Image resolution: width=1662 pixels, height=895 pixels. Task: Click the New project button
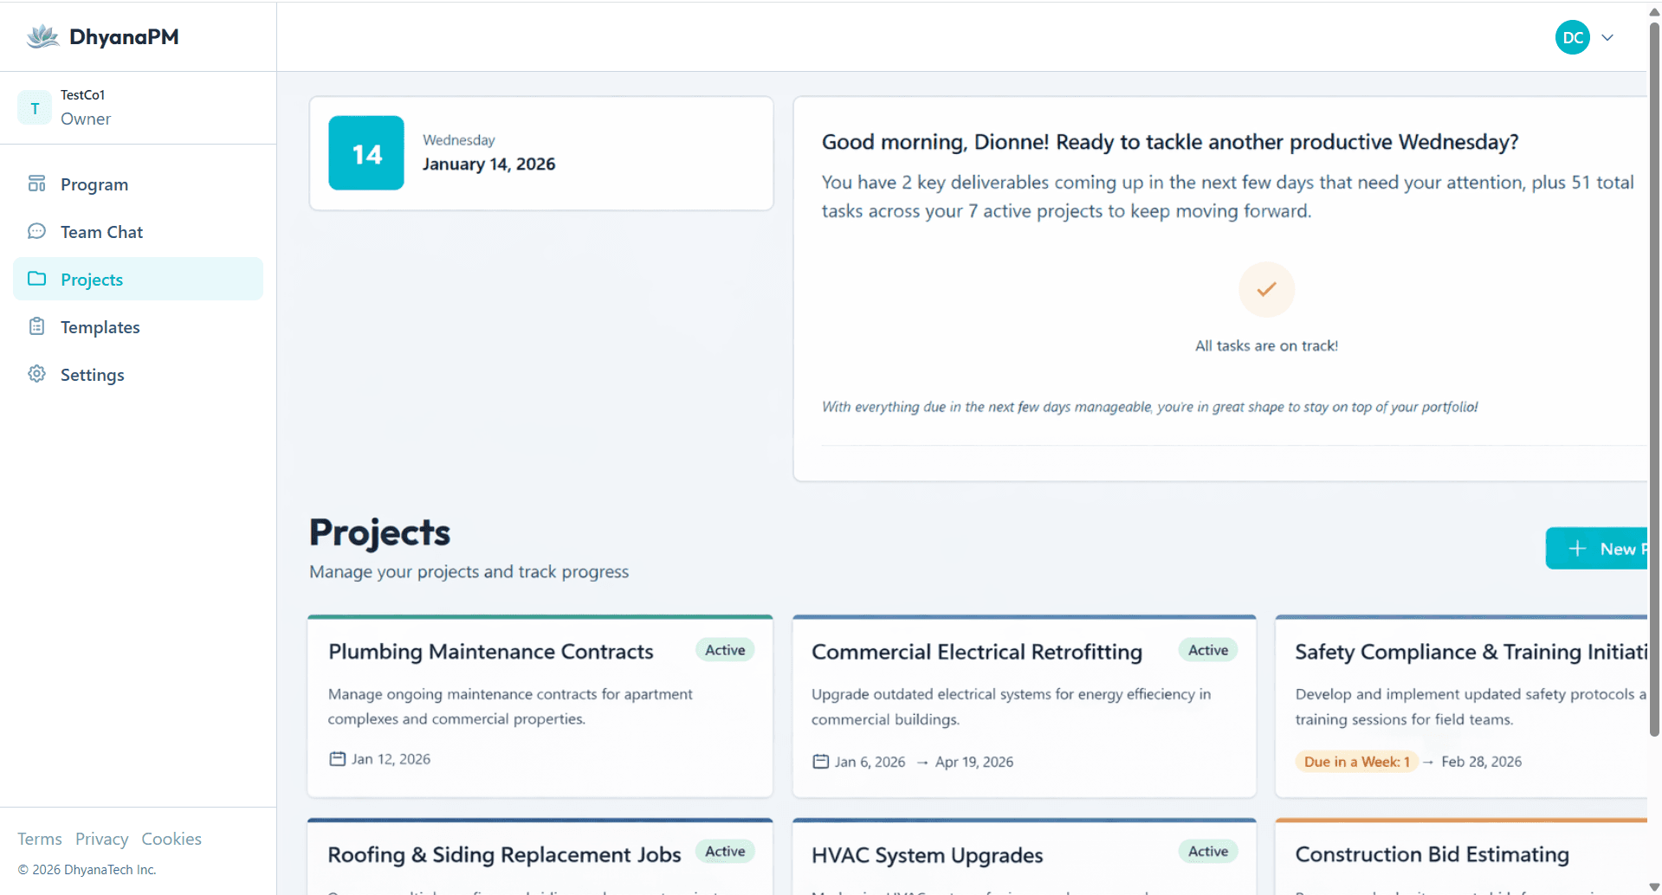point(1611,548)
